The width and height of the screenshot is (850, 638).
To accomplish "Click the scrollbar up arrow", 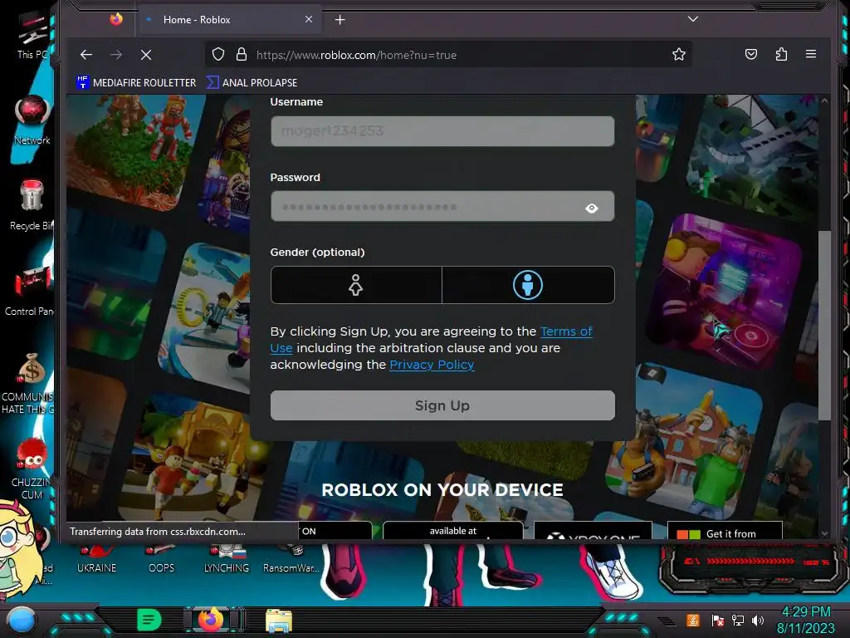I will [824, 101].
